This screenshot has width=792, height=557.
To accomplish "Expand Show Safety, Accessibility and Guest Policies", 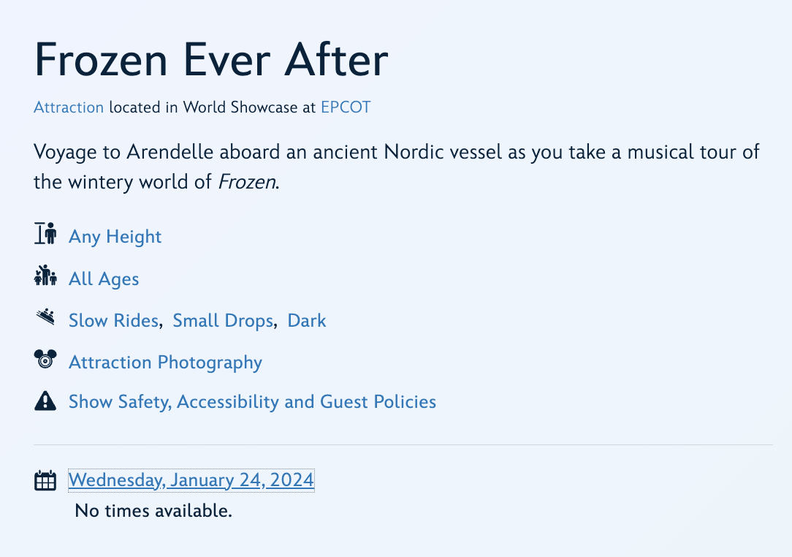I will coord(252,402).
